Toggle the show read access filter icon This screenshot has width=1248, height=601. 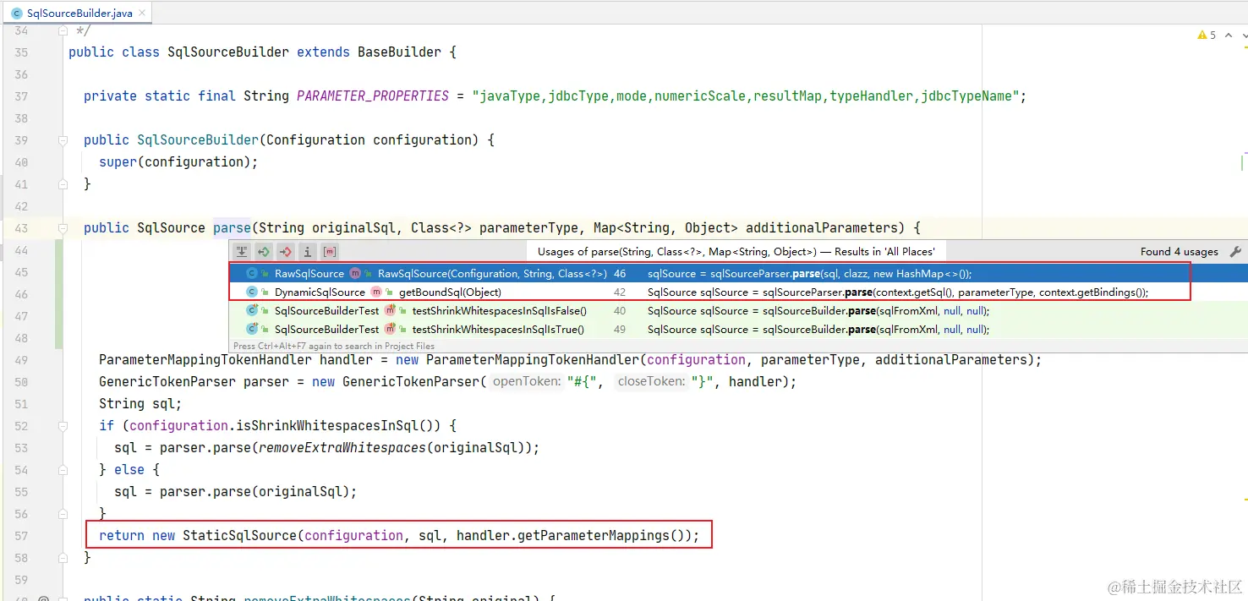[264, 252]
